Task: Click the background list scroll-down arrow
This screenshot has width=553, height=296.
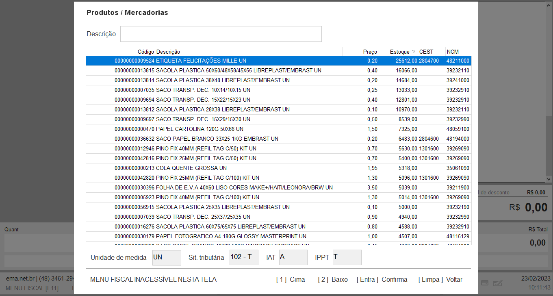Action: [x=549, y=179]
